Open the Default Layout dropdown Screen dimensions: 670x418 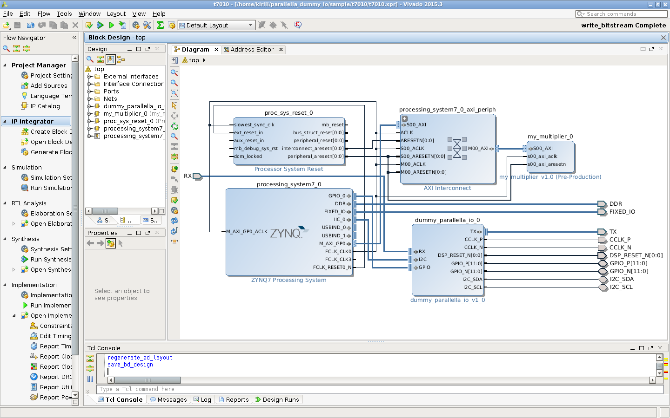[x=217, y=25]
